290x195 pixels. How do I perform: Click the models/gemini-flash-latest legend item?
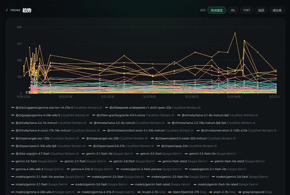[x=161, y=184]
